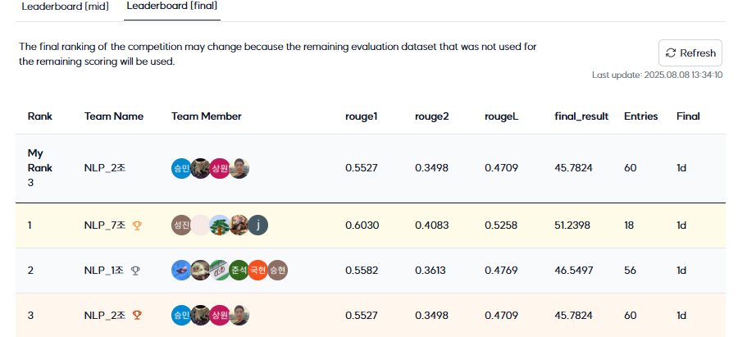Select the Leaderboard [final] tab
Image resolution: width=738 pixels, height=337 pixels.
point(172,7)
